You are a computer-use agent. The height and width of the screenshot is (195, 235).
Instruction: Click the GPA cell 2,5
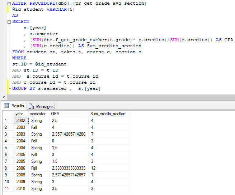69,121
